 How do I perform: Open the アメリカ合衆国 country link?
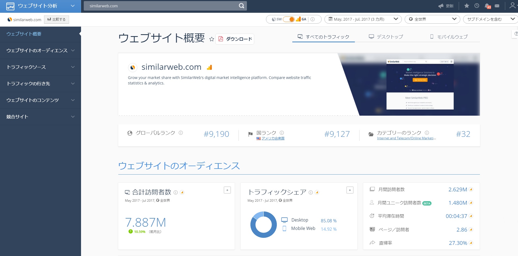tap(273, 138)
